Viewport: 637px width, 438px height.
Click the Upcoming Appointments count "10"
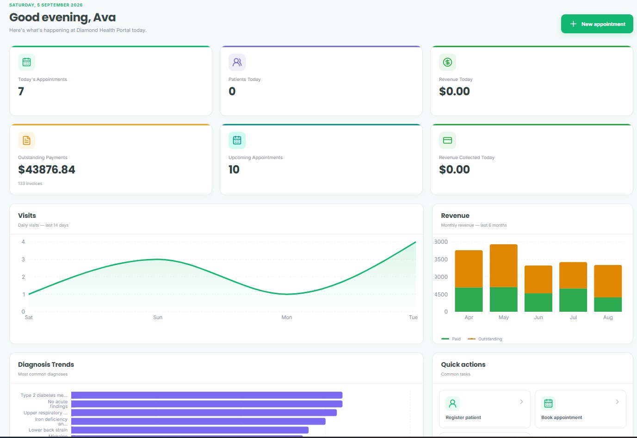click(x=234, y=170)
